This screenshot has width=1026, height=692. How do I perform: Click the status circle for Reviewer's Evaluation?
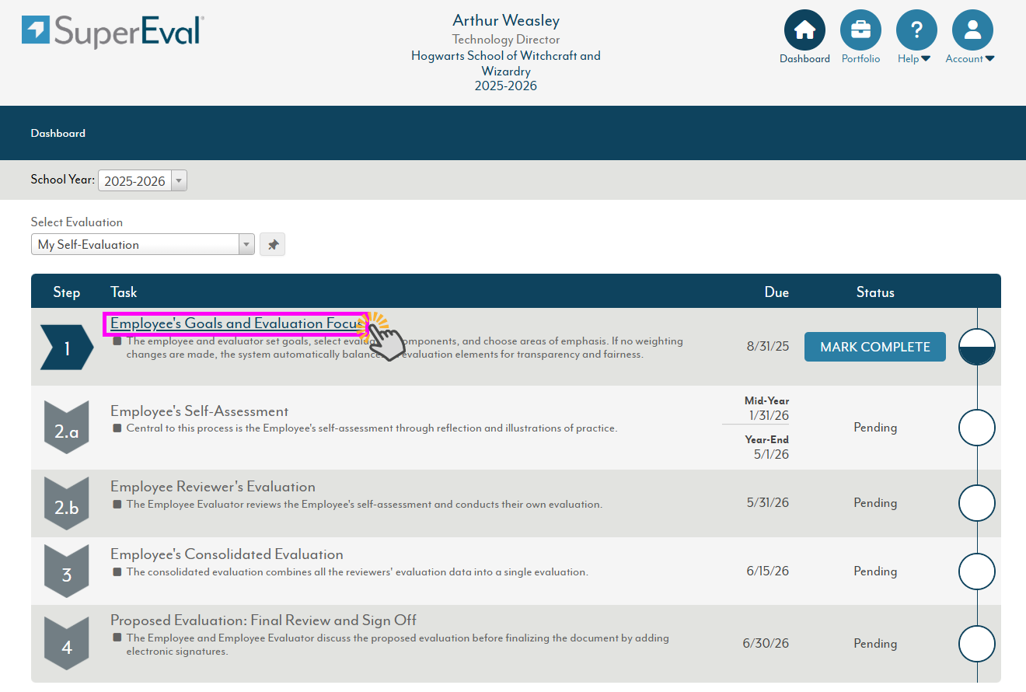tap(977, 503)
